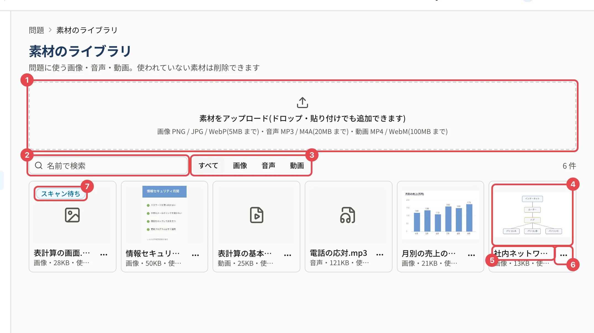Click the video file icon on 表計算の基本 card
Viewport: 594px width, 333px height.
[x=256, y=215]
